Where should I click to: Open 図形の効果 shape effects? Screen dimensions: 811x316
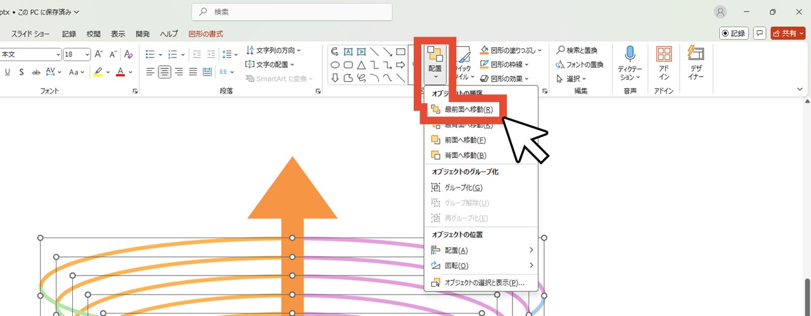(504, 79)
